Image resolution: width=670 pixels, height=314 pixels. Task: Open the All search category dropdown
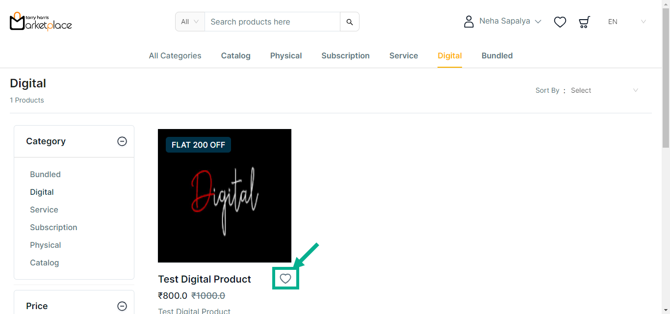pos(190,22)
